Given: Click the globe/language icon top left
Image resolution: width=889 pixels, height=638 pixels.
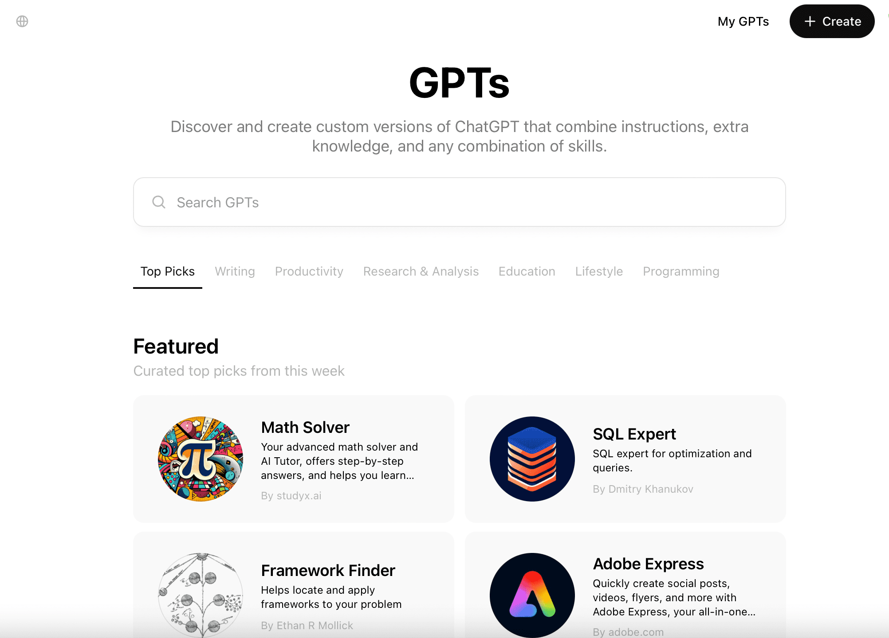Looking at the screenshot, I should (x=21, y=21).
